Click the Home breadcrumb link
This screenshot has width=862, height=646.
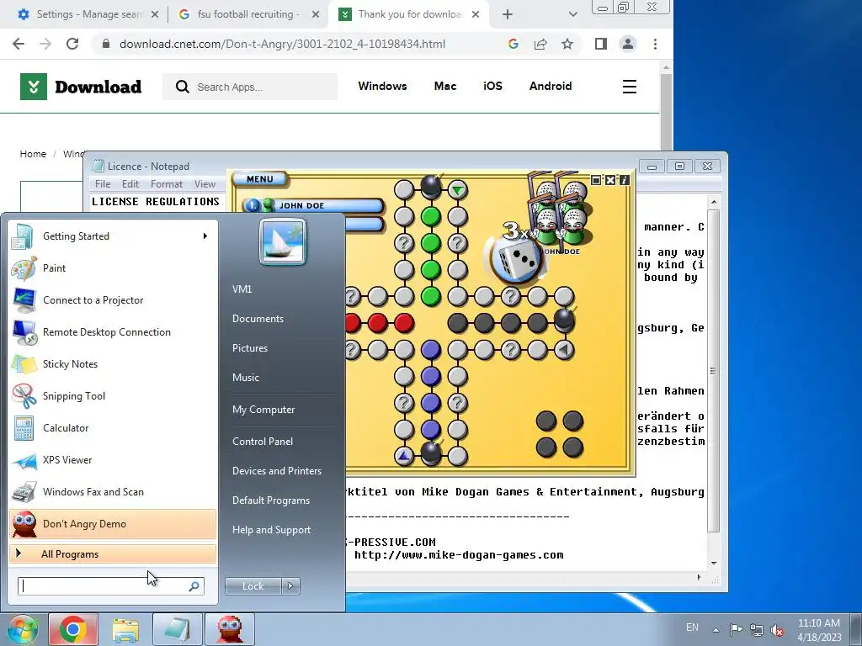pos(33,154)
